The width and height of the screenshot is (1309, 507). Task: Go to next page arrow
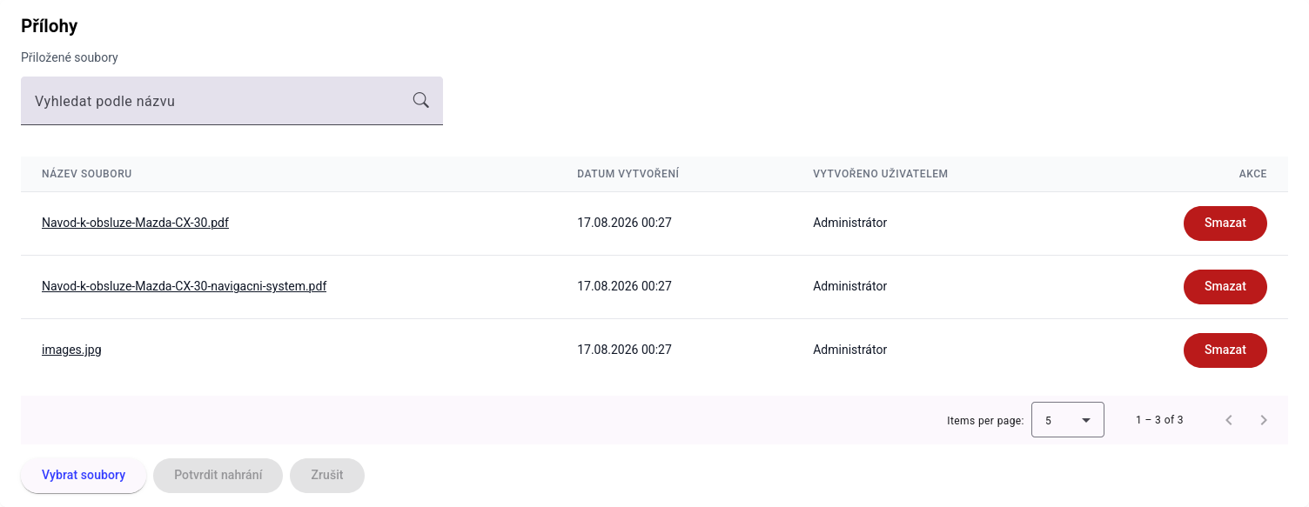point(1264,420)
